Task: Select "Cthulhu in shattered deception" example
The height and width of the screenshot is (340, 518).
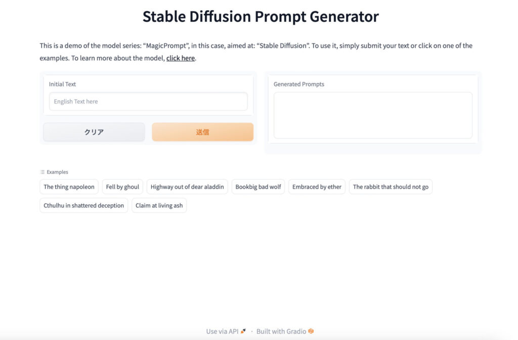Action: 83,205
